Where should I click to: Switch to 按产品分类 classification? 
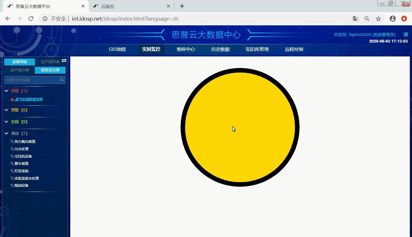[19, 70]
